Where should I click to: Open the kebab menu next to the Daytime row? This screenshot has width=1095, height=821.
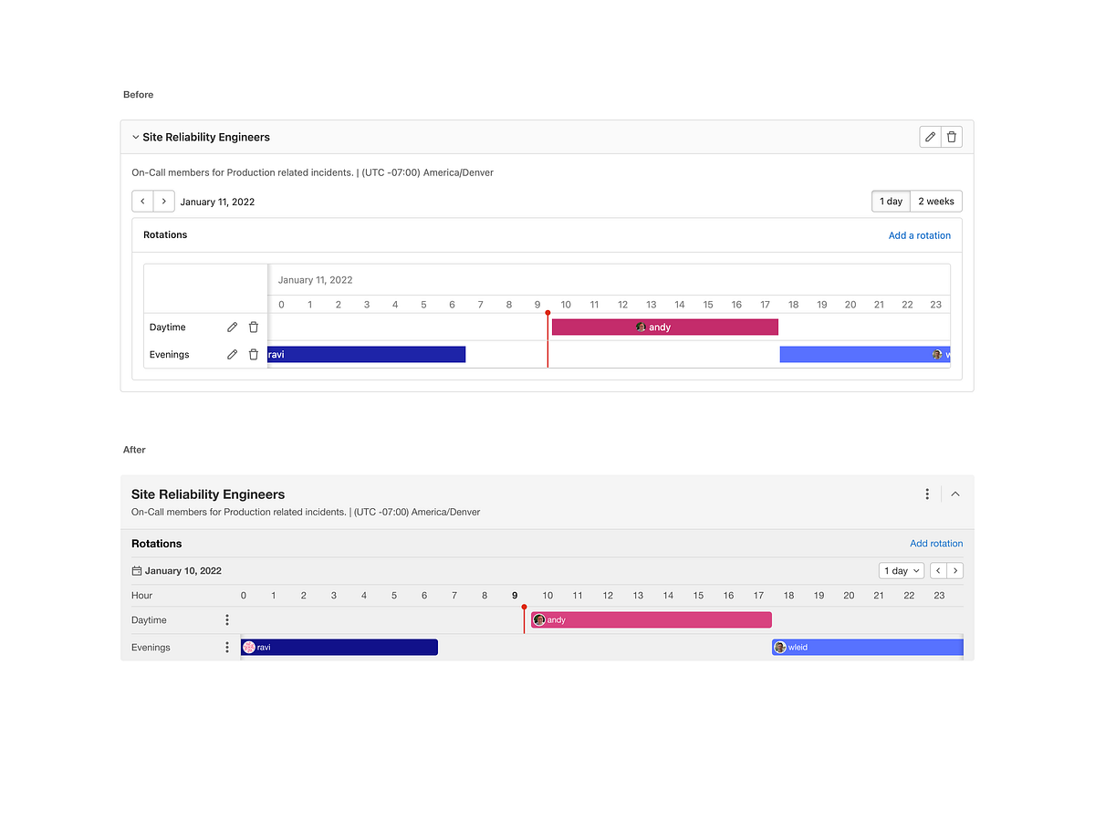(x=226, y=619)
